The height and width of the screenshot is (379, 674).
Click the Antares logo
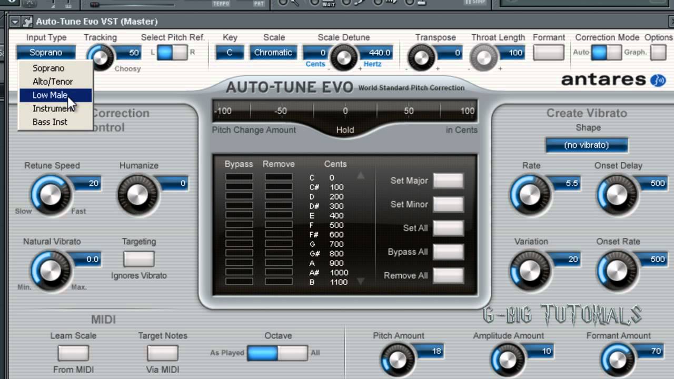point(613,80)
